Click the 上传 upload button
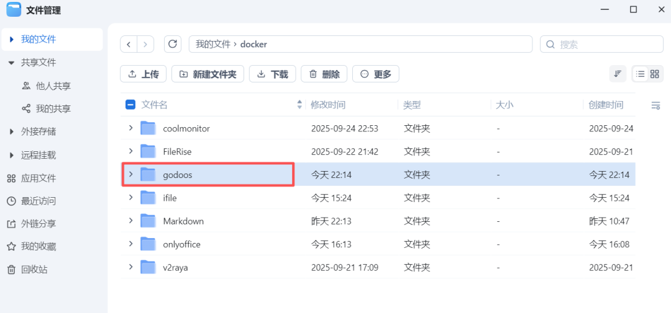The height and width of the screenshot is (313, 671). [x=143, y=74]
